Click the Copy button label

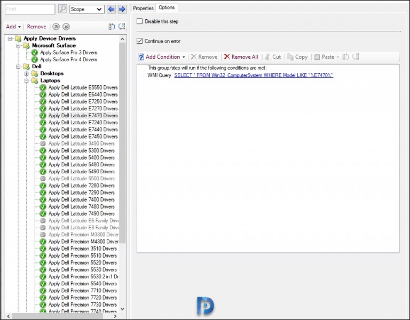click(301, 57)
